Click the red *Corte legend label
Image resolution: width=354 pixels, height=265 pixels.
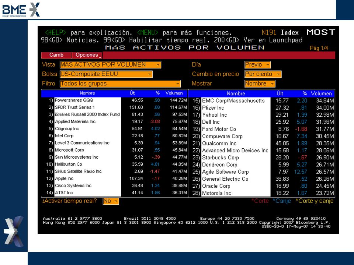[260, 201]
